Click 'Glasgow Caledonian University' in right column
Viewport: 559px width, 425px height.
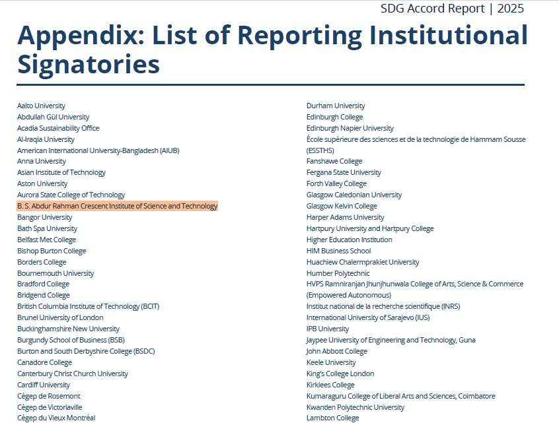click(x=354, y=195)
